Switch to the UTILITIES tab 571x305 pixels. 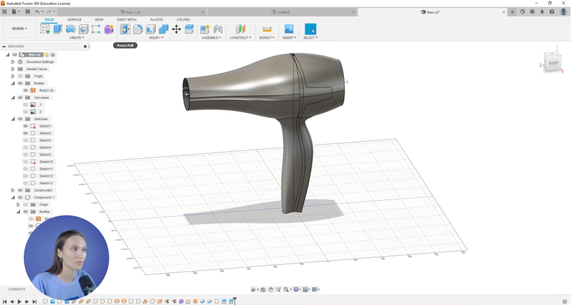click(183, 20)
